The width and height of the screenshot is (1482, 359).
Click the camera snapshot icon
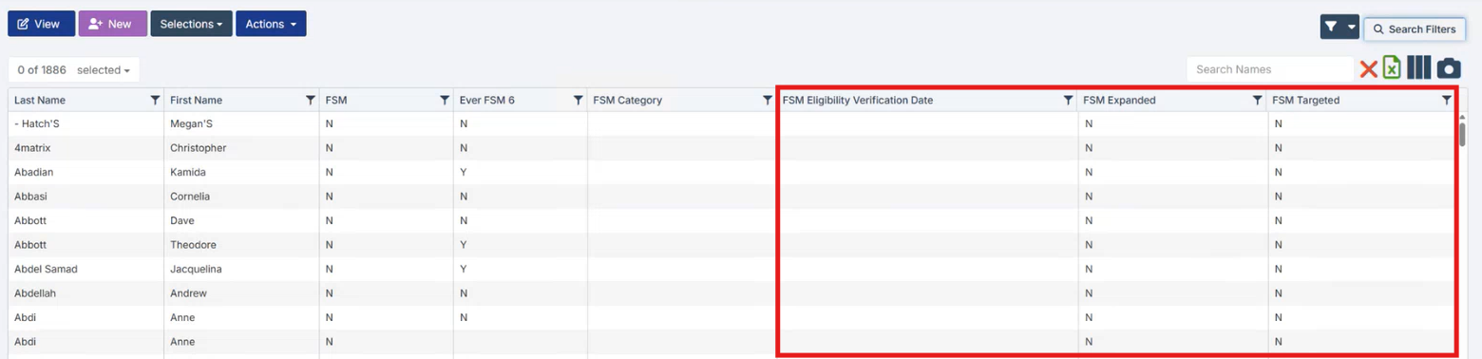tap(1448, 68)
